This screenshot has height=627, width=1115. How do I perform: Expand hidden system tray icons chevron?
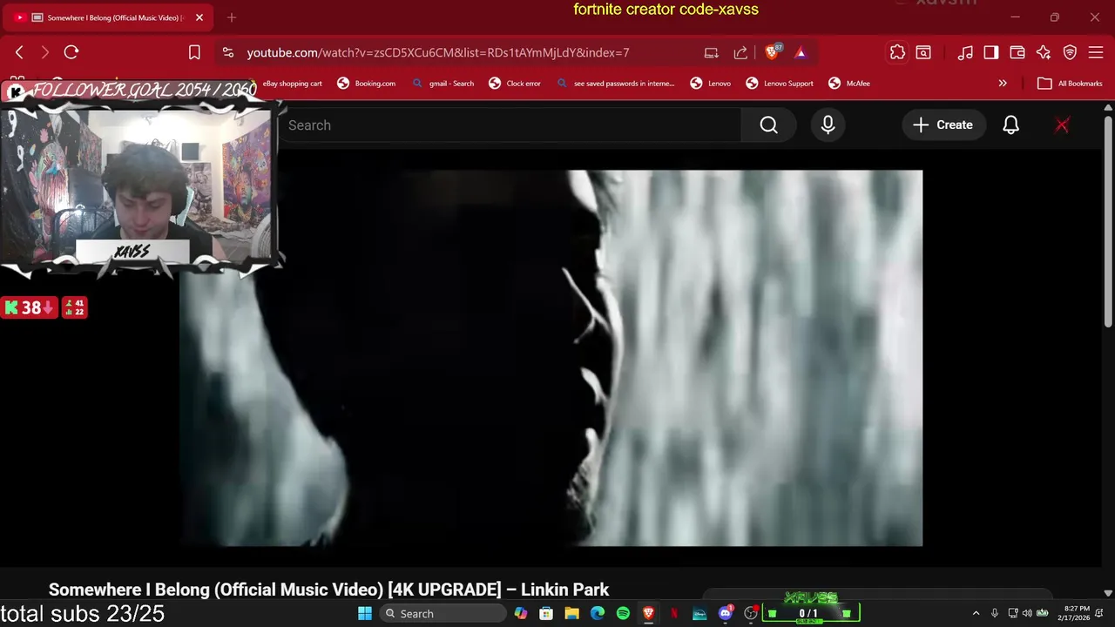coord(976,614)
